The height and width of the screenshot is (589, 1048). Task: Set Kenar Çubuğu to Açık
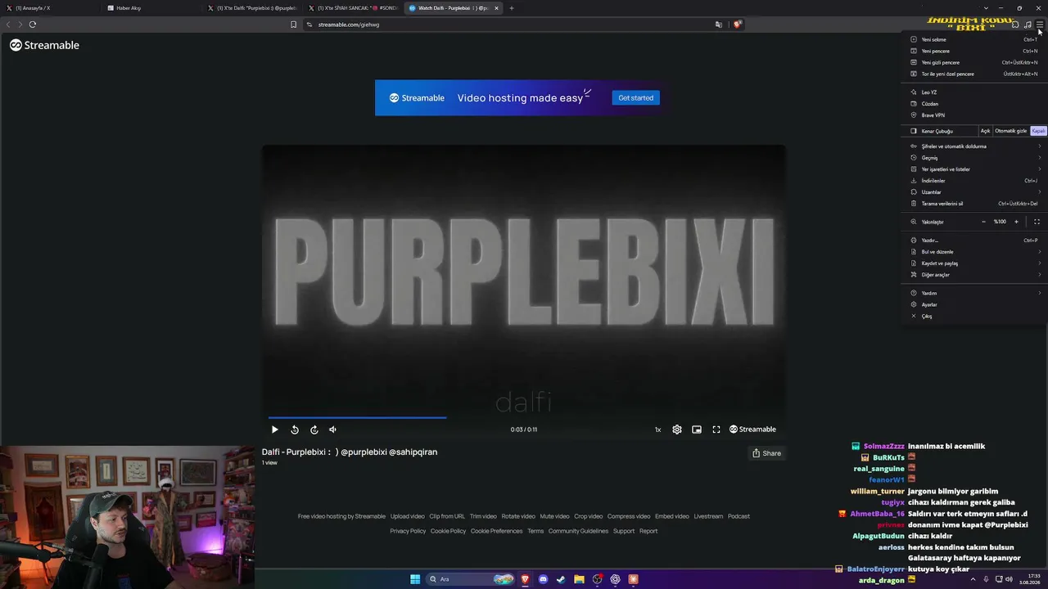pos(986,131)
